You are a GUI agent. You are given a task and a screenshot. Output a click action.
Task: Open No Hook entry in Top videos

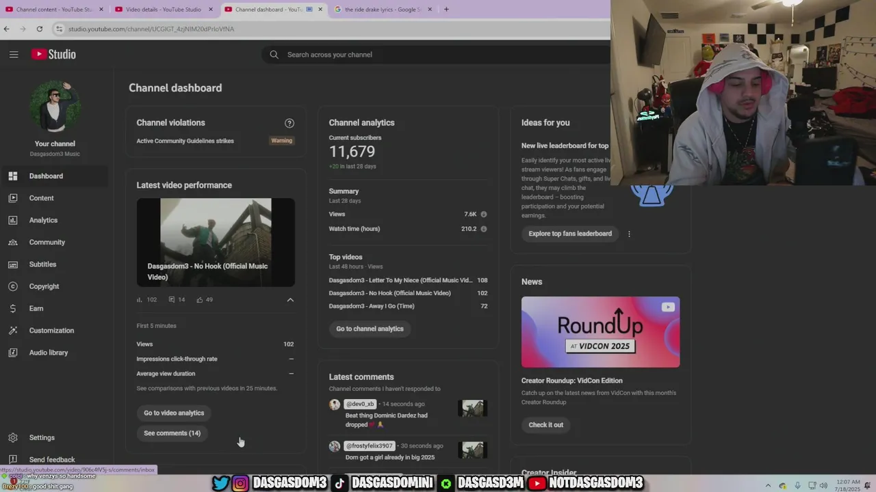(x=389, y=293)
